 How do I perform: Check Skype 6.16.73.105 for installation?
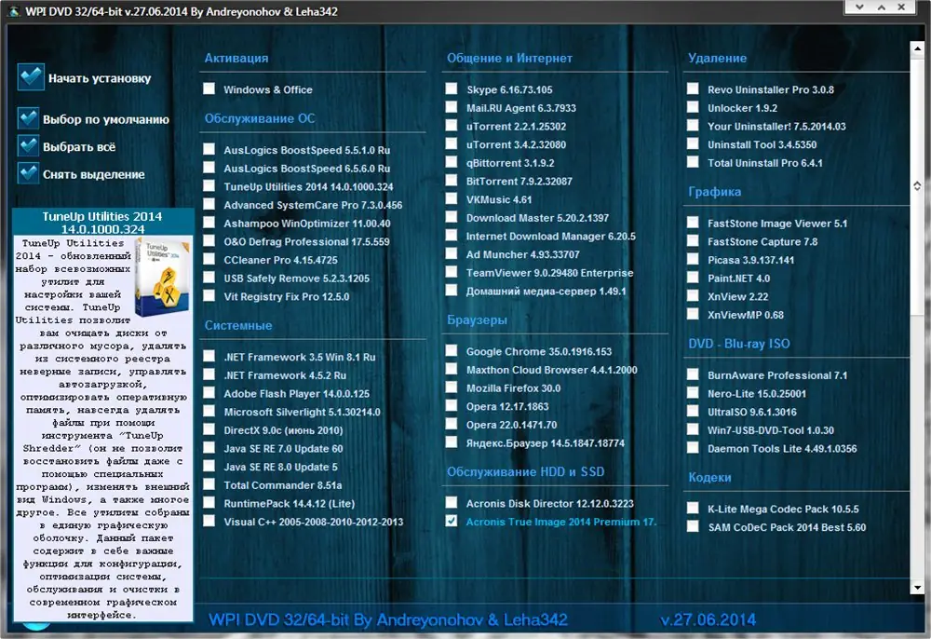pos(452,88)
